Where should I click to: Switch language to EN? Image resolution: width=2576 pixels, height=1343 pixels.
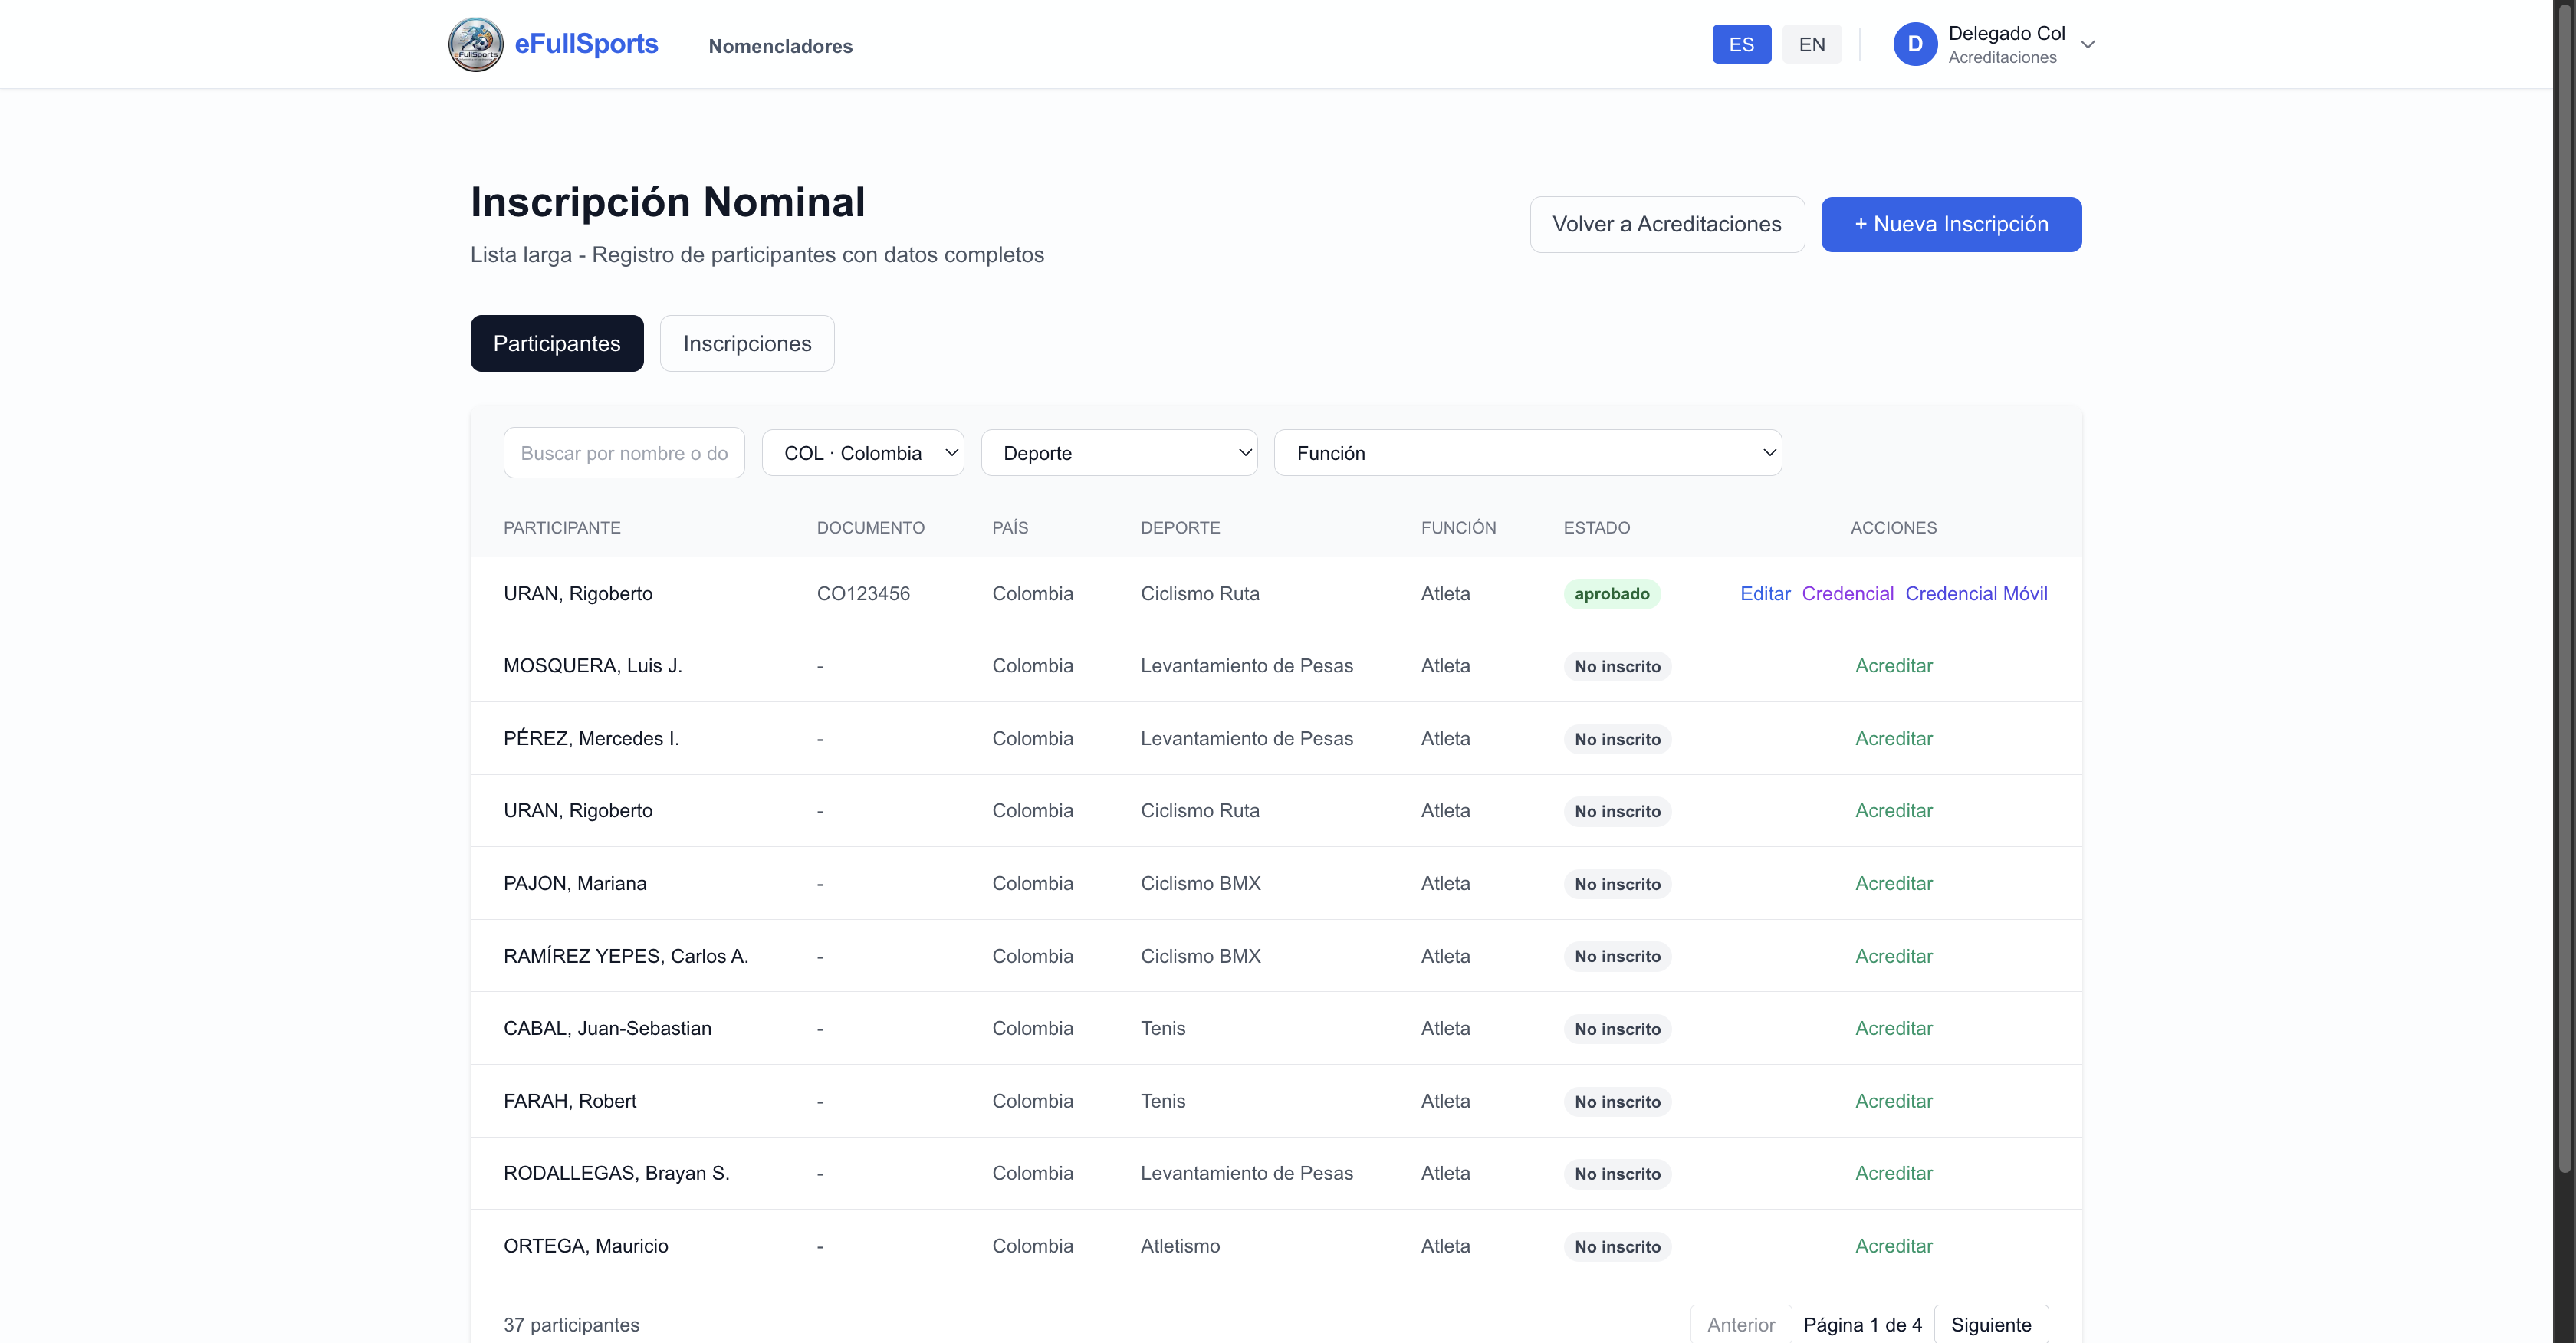click(x=1811, y=44)
